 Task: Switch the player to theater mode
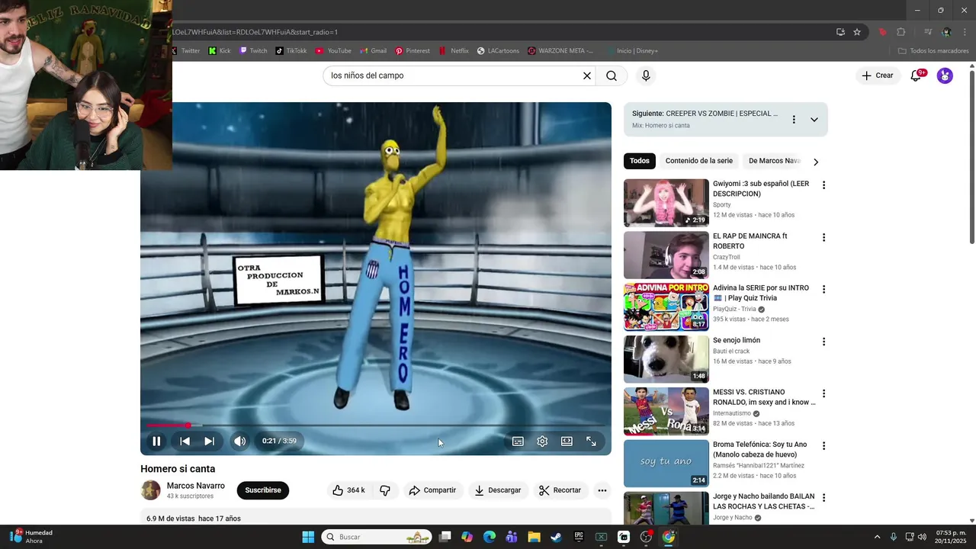[x=567, y=441]
